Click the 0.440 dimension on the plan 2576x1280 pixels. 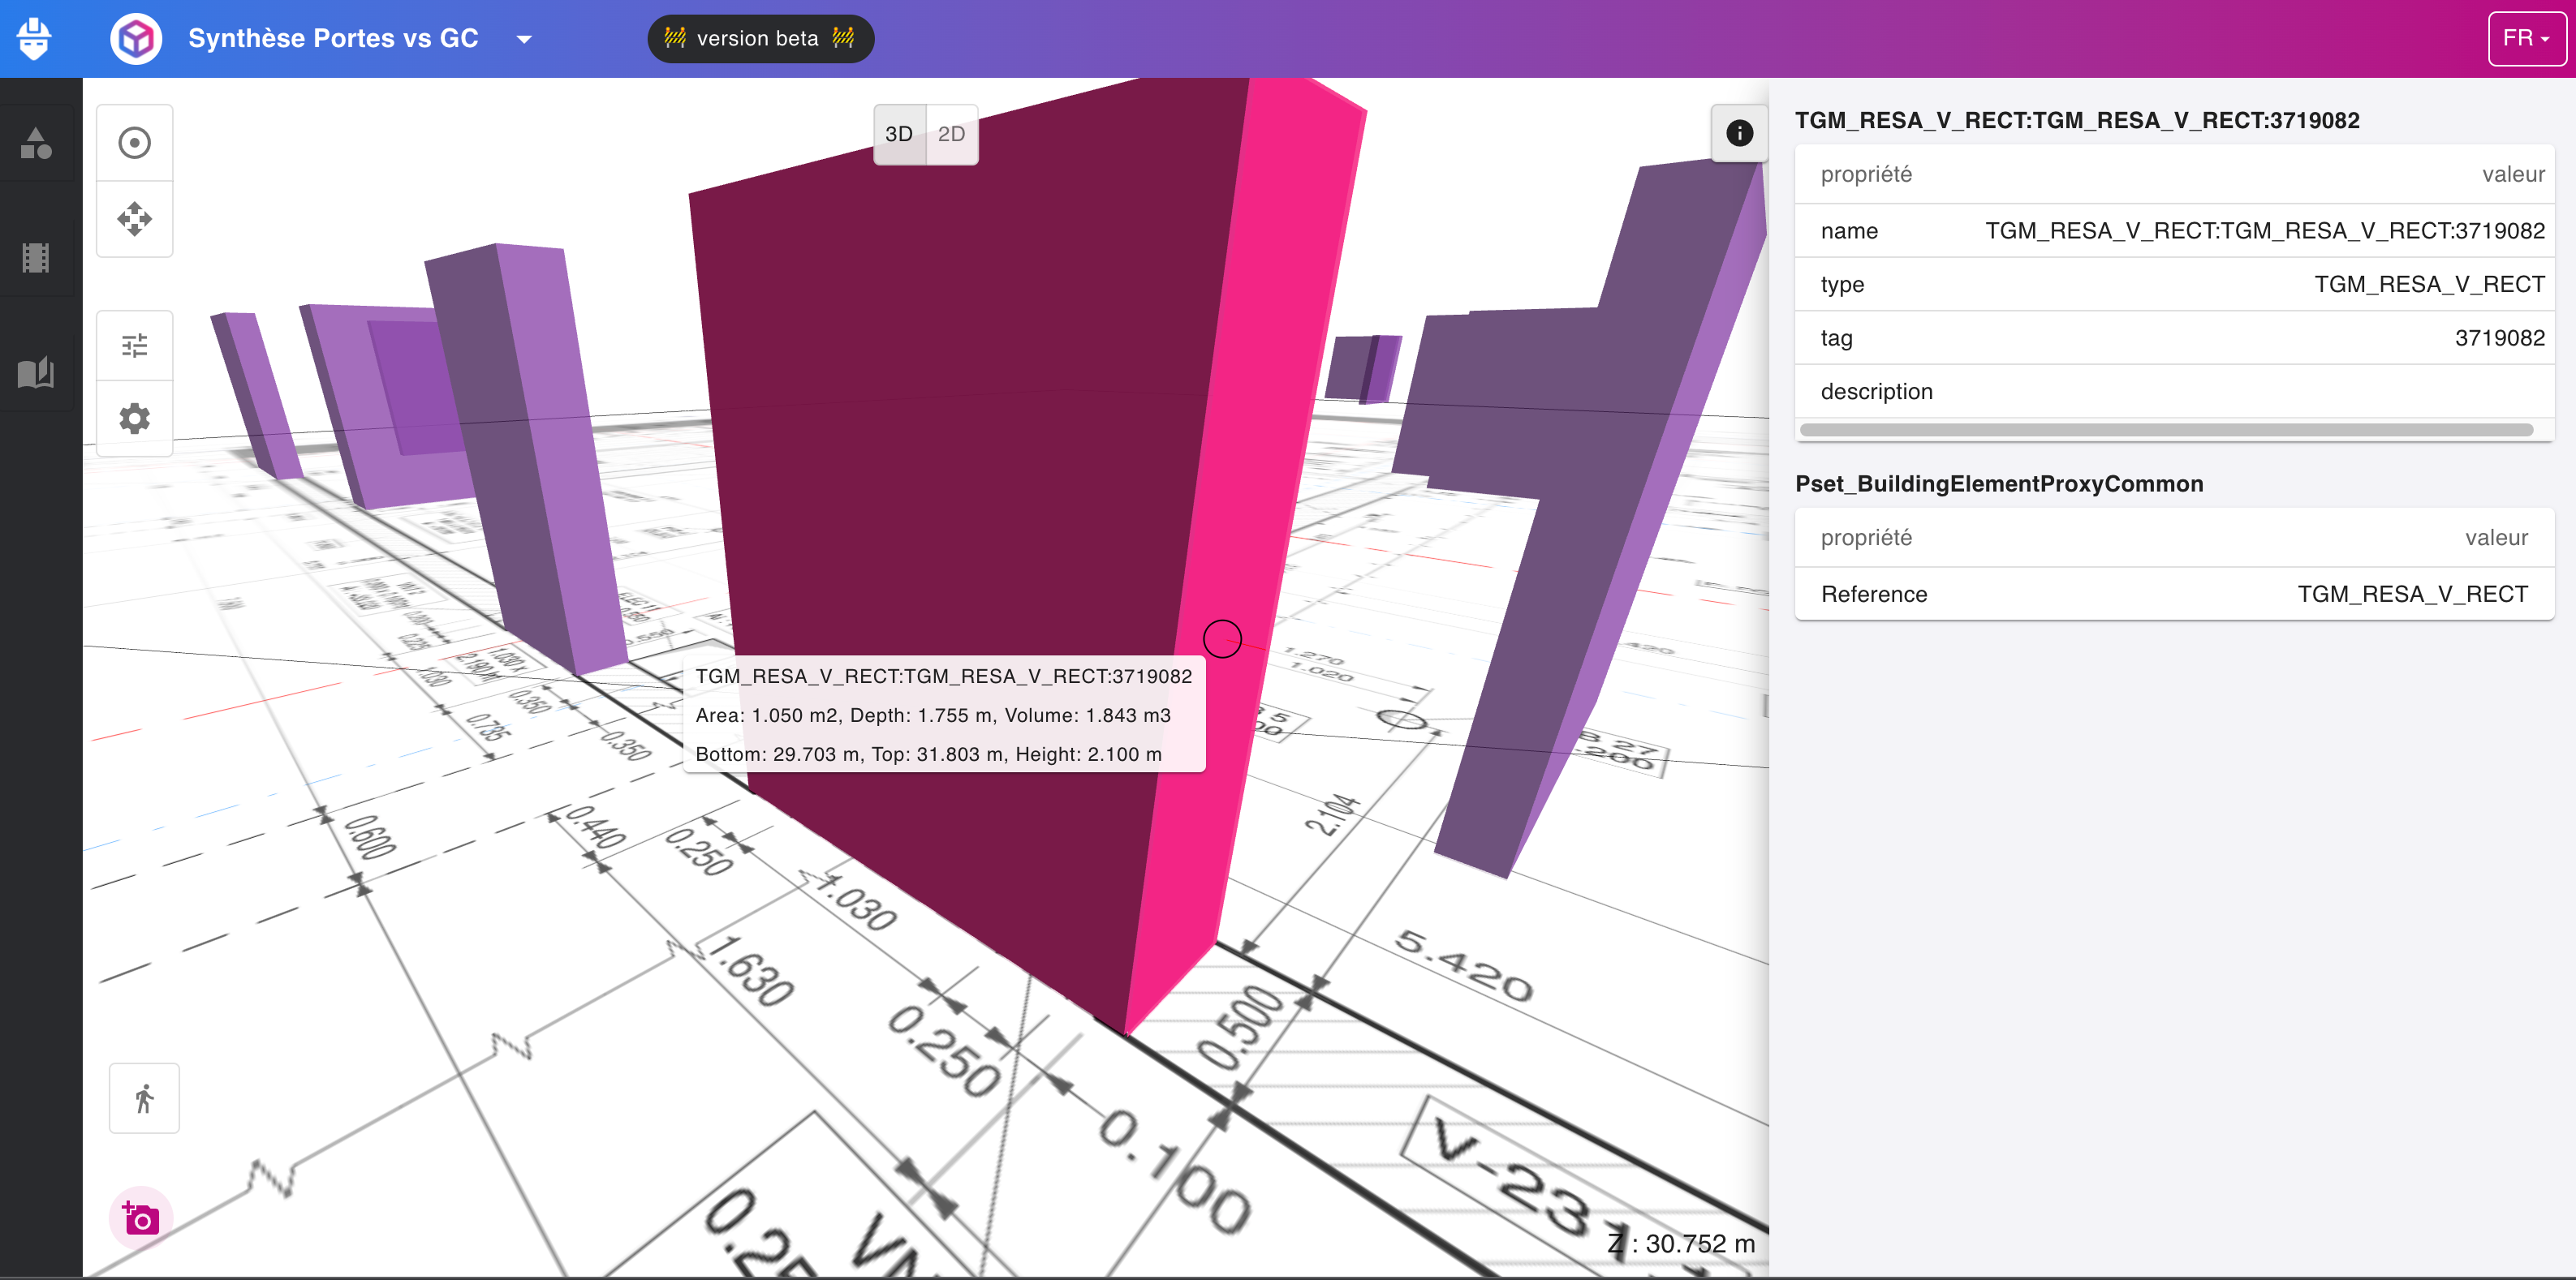click(x=596, y=827)
